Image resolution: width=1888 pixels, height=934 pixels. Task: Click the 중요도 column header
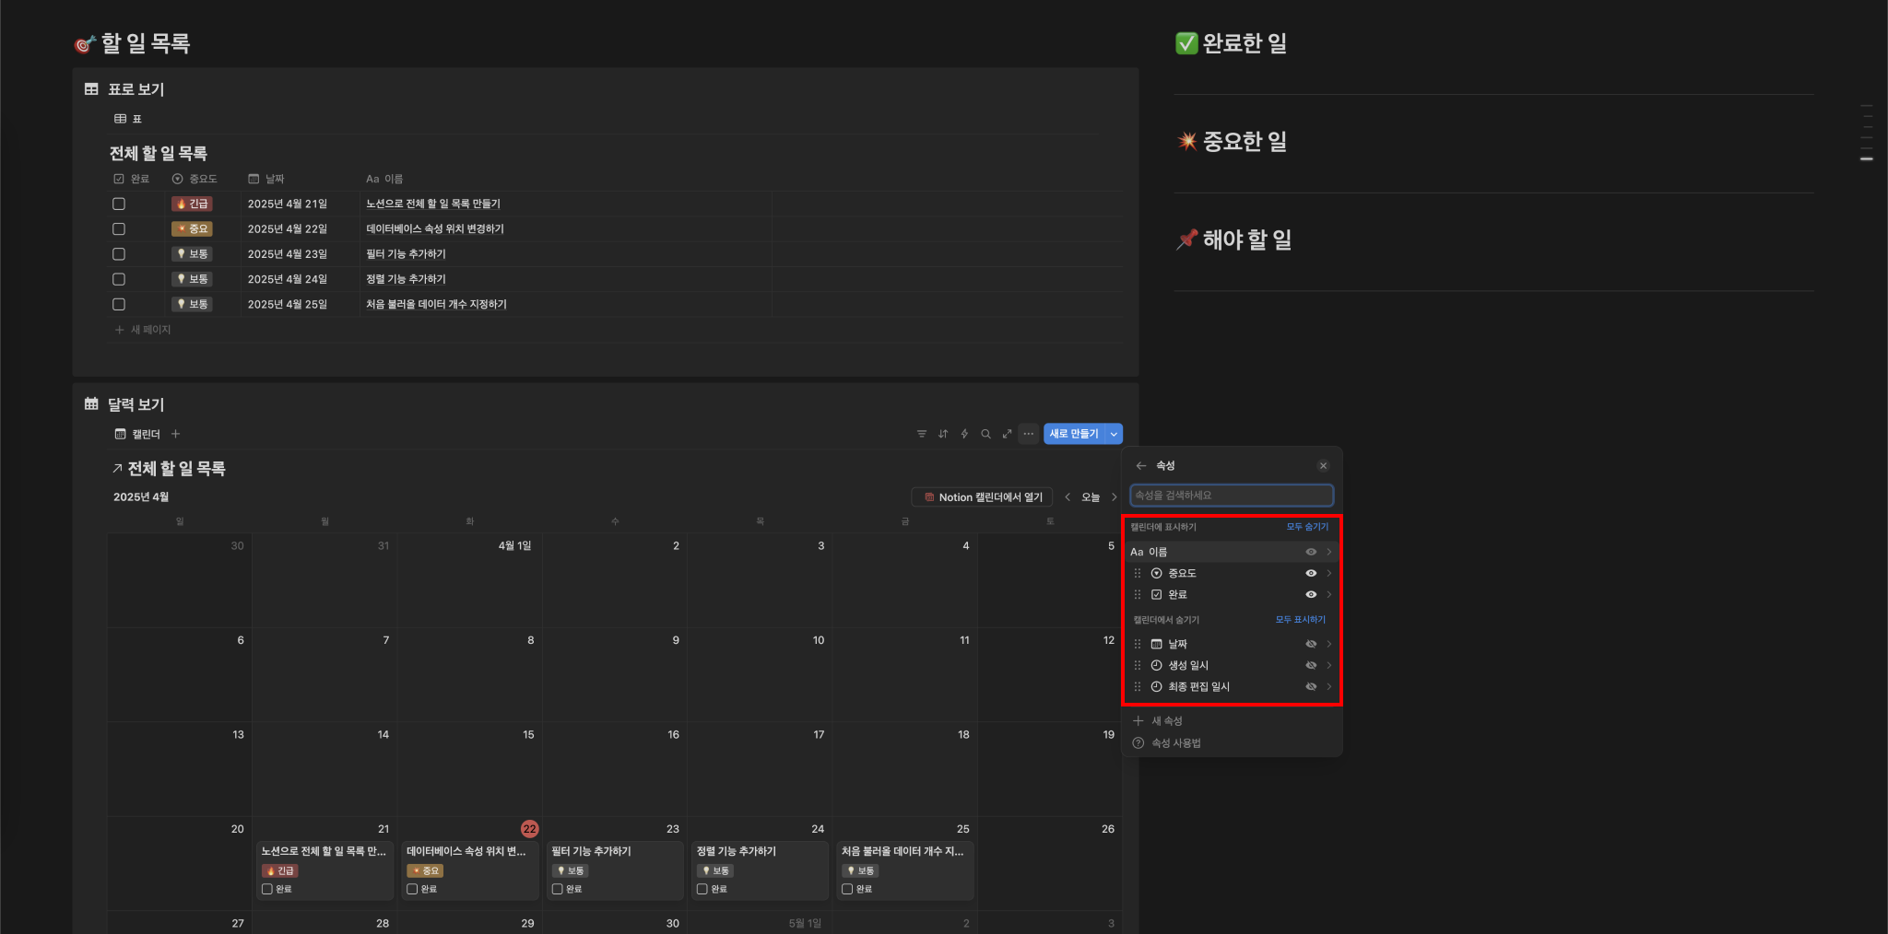pos(195,179)
